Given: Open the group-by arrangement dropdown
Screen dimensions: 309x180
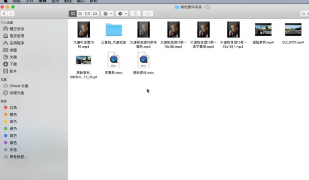Looking at the screenshot, I should pos(107,13).
